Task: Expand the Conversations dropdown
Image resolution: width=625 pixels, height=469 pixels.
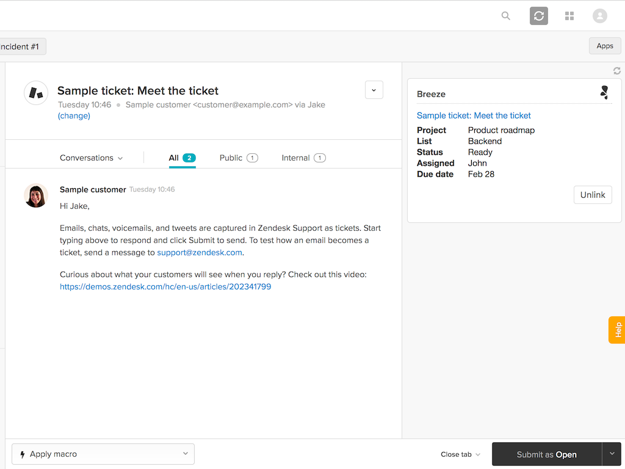Action: tap(90, 158)
